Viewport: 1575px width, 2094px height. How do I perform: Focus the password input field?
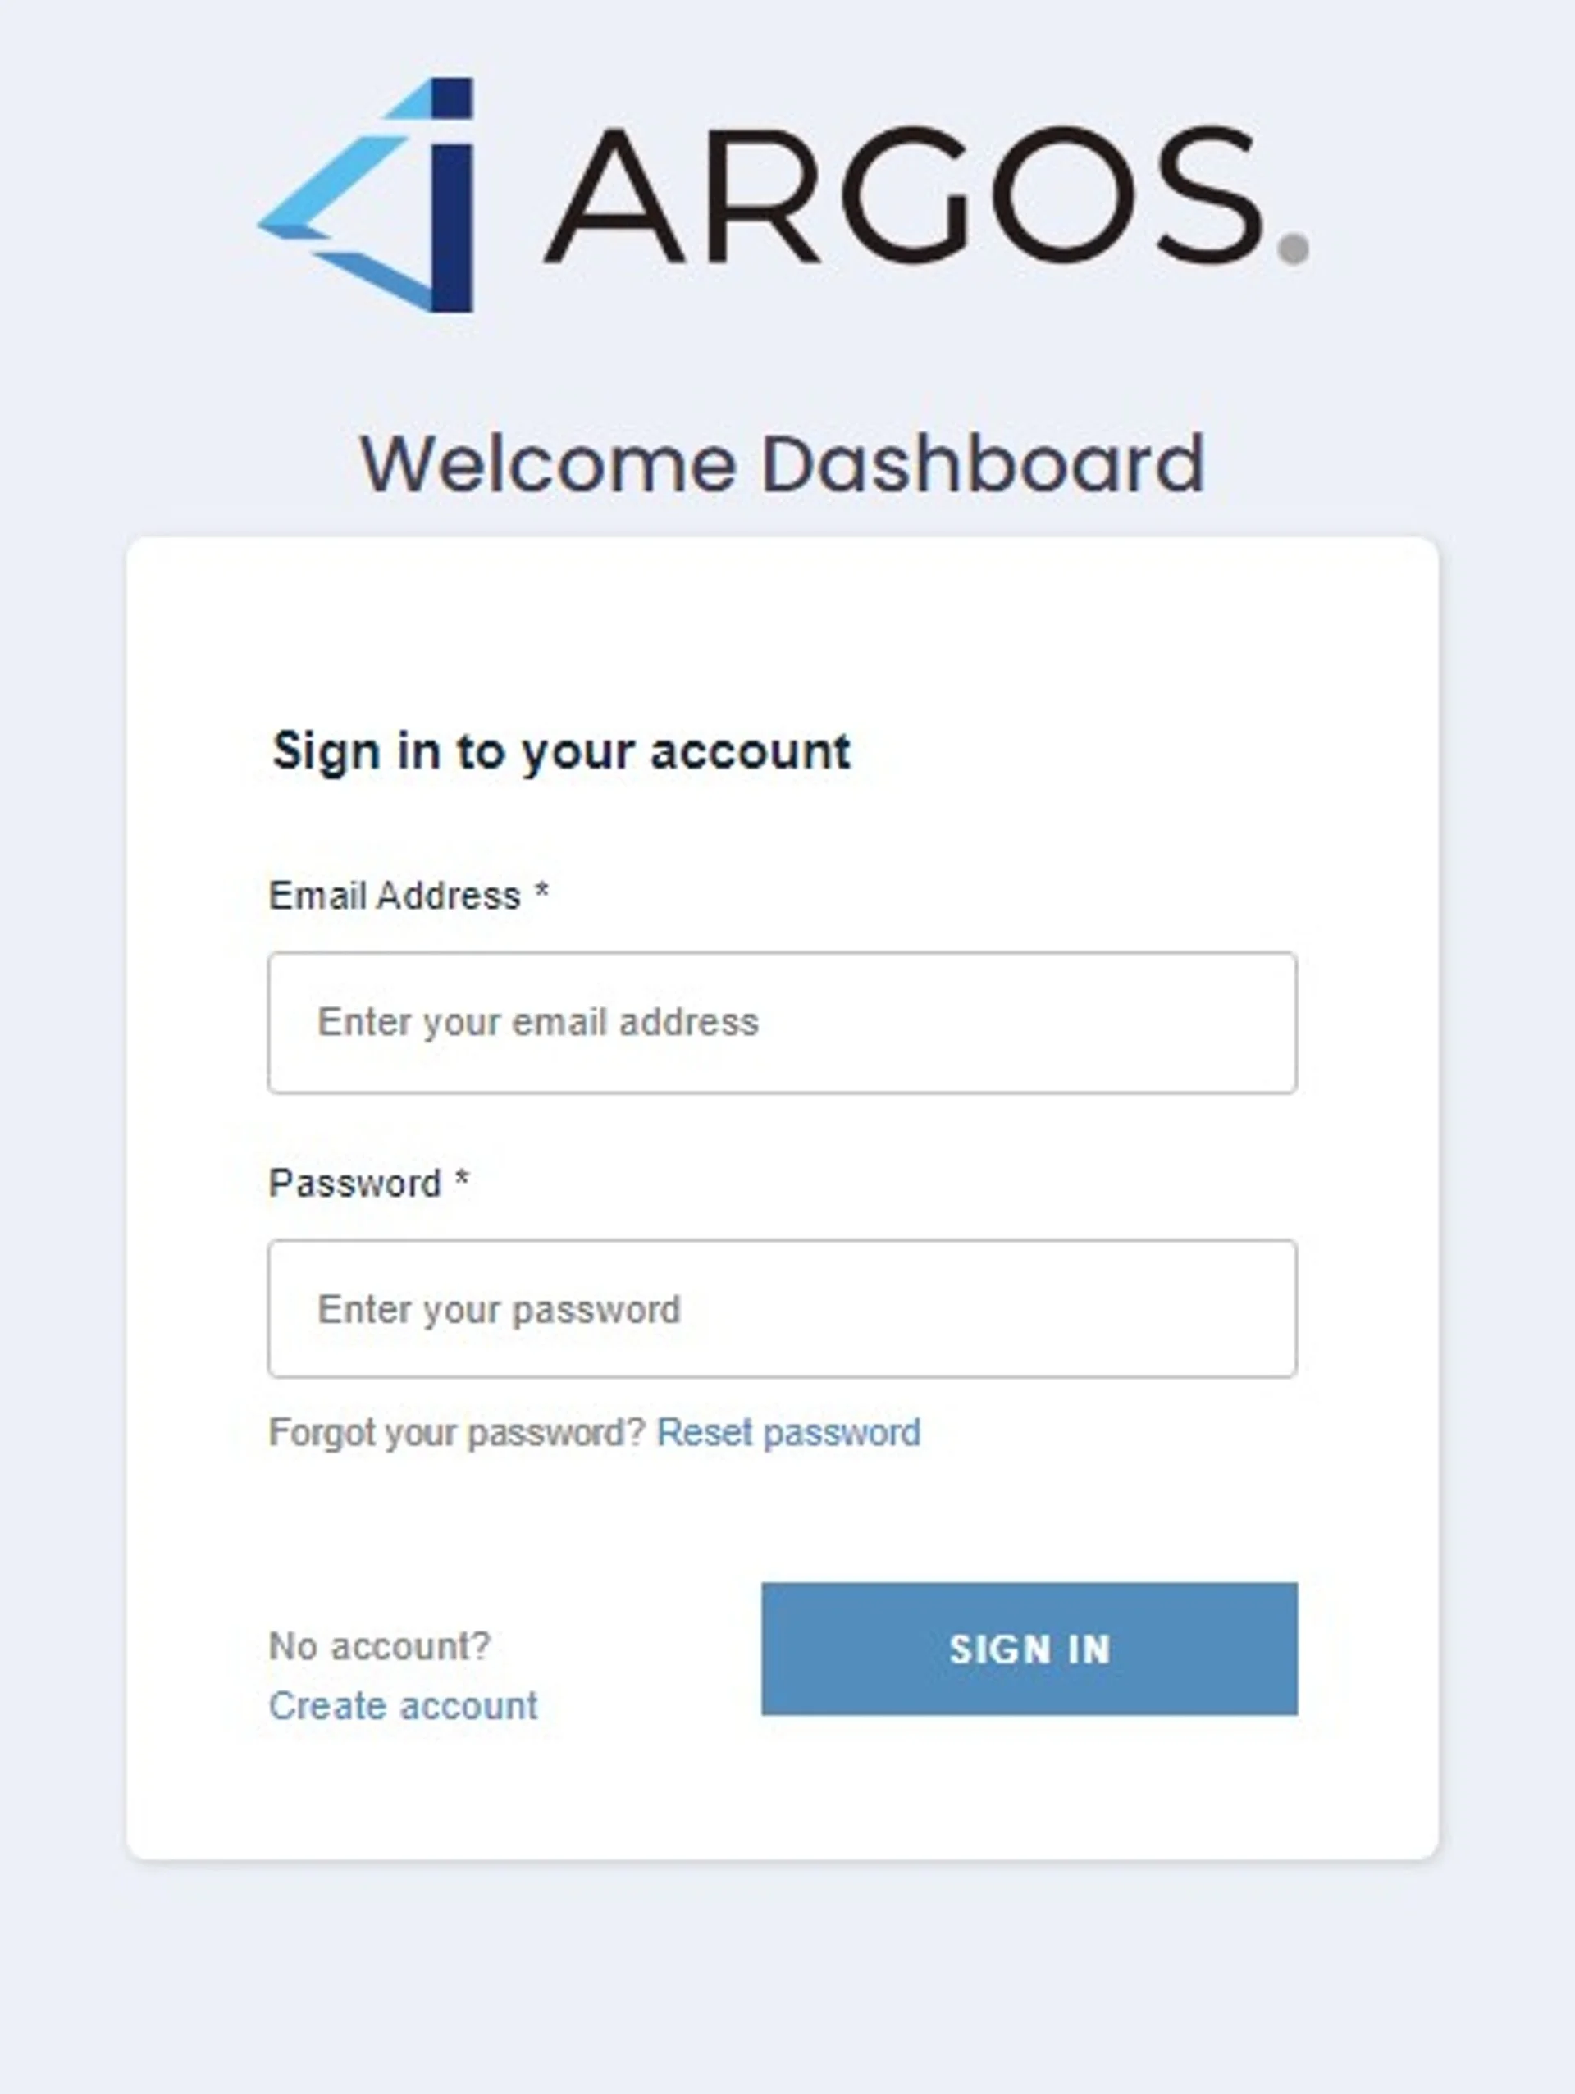click(x=782, y=1308)
